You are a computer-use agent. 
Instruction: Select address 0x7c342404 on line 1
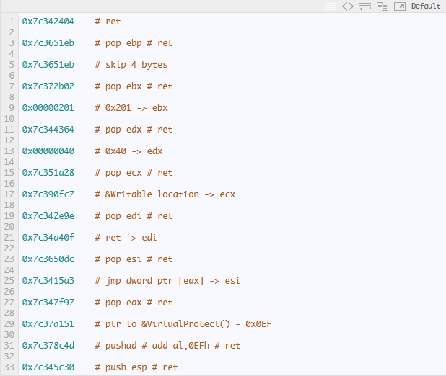click(x=48, y=22)
